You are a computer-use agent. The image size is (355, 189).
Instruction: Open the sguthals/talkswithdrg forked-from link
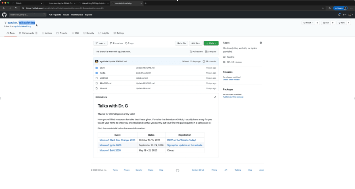point(22,26)
